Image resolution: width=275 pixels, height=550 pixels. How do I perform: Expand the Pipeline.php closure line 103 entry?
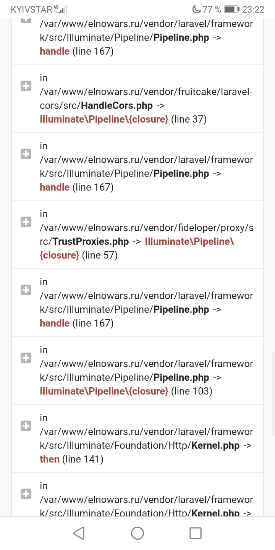(26, 358)
